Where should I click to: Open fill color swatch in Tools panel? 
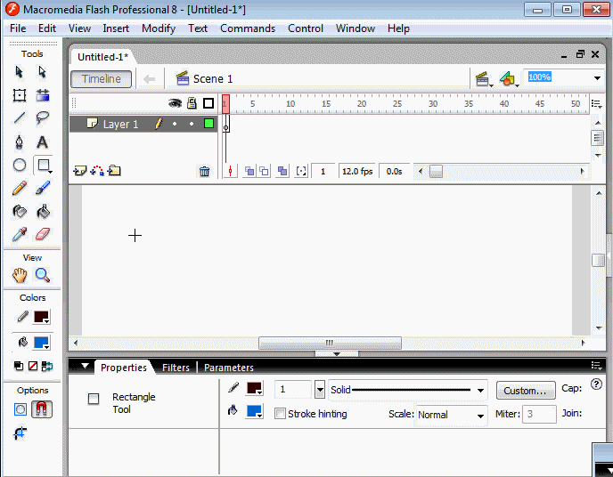pos(42,343)
